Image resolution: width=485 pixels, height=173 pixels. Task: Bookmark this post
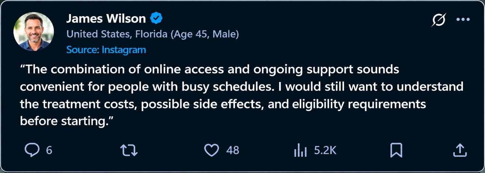396,150
